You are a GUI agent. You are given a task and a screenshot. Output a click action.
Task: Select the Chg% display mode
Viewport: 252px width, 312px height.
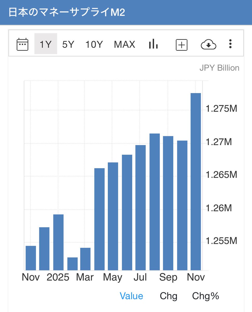coord(205,296)
